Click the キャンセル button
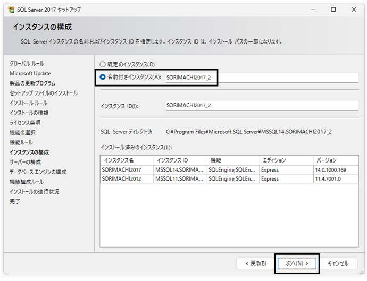 pyautogui.click(x=338, y=263)
